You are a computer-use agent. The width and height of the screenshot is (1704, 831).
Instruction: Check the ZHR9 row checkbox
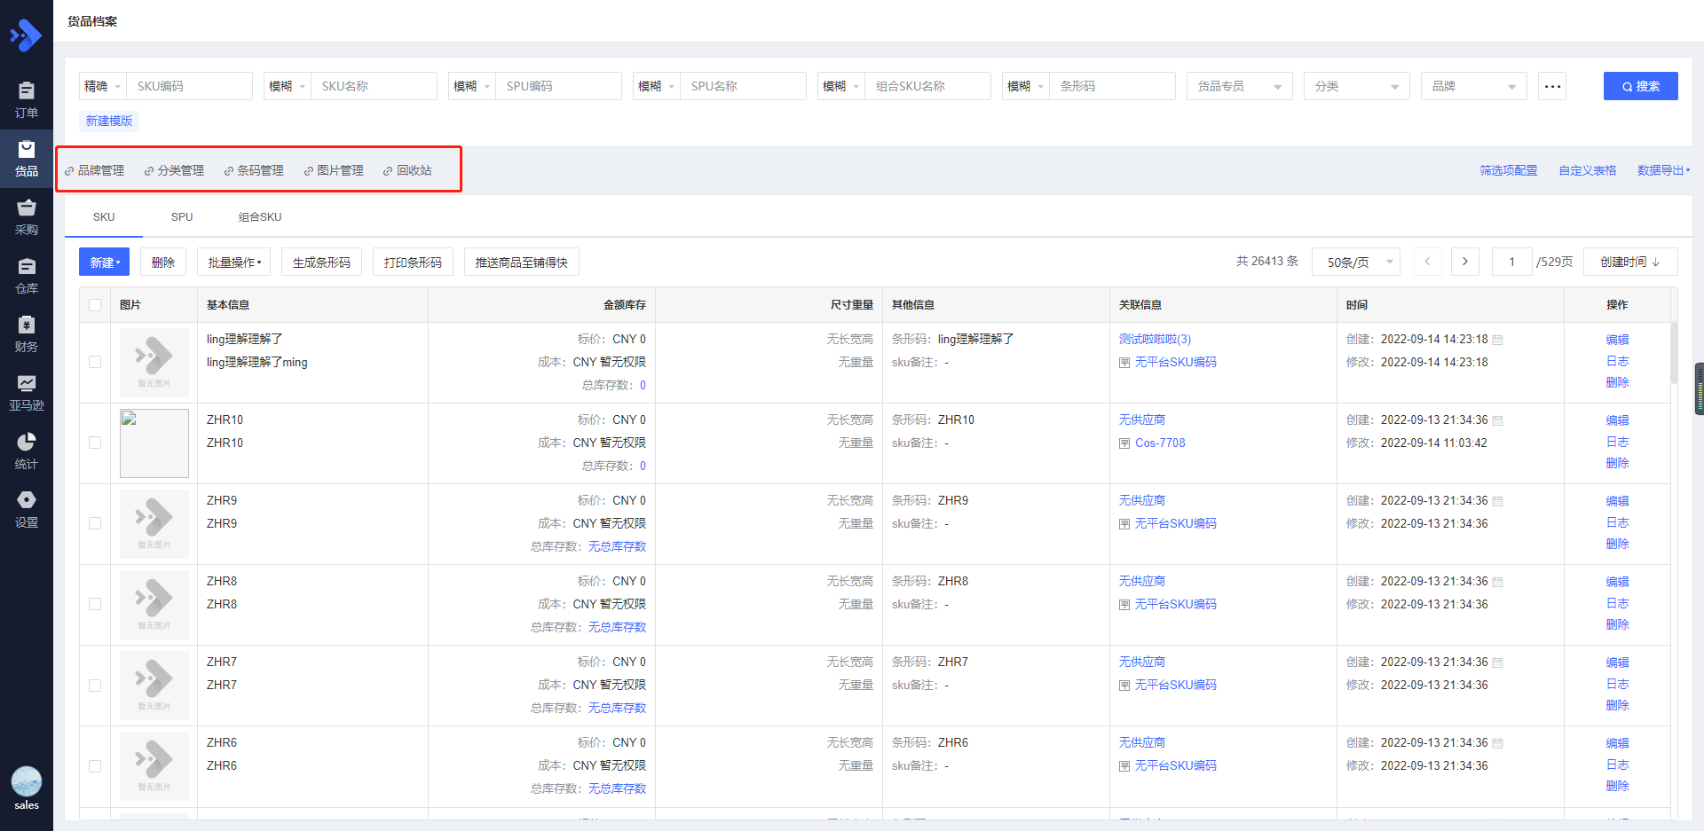[x=95, y=523]
